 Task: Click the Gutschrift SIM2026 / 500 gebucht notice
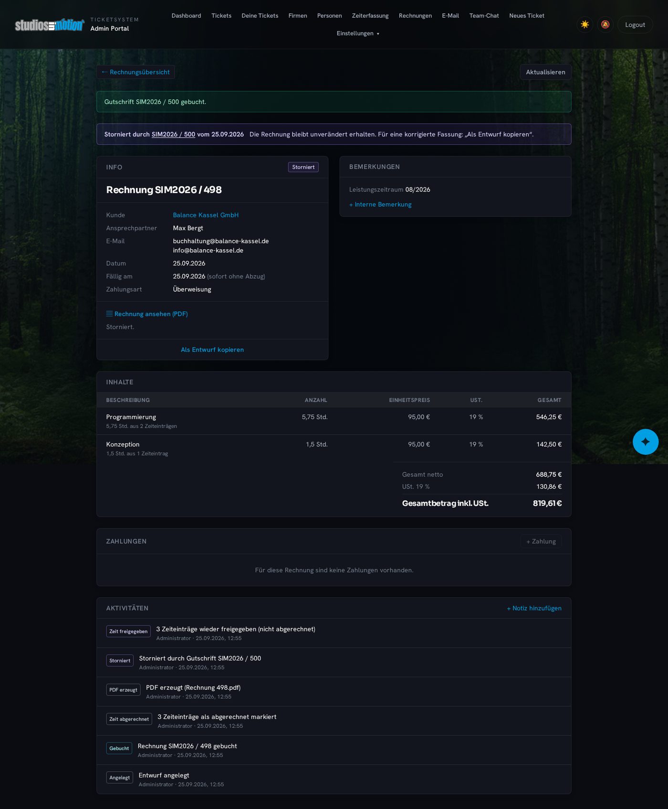(334, 102)
